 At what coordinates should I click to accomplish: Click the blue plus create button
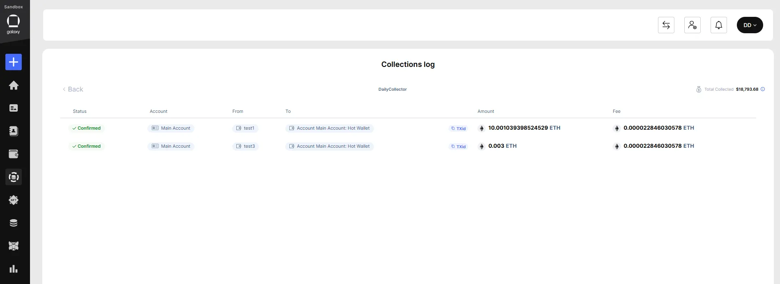click(14, 62)
